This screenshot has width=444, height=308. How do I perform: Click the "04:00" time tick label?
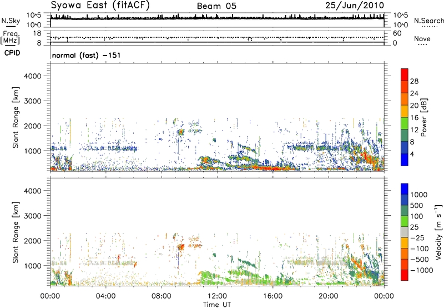point(105,296)
